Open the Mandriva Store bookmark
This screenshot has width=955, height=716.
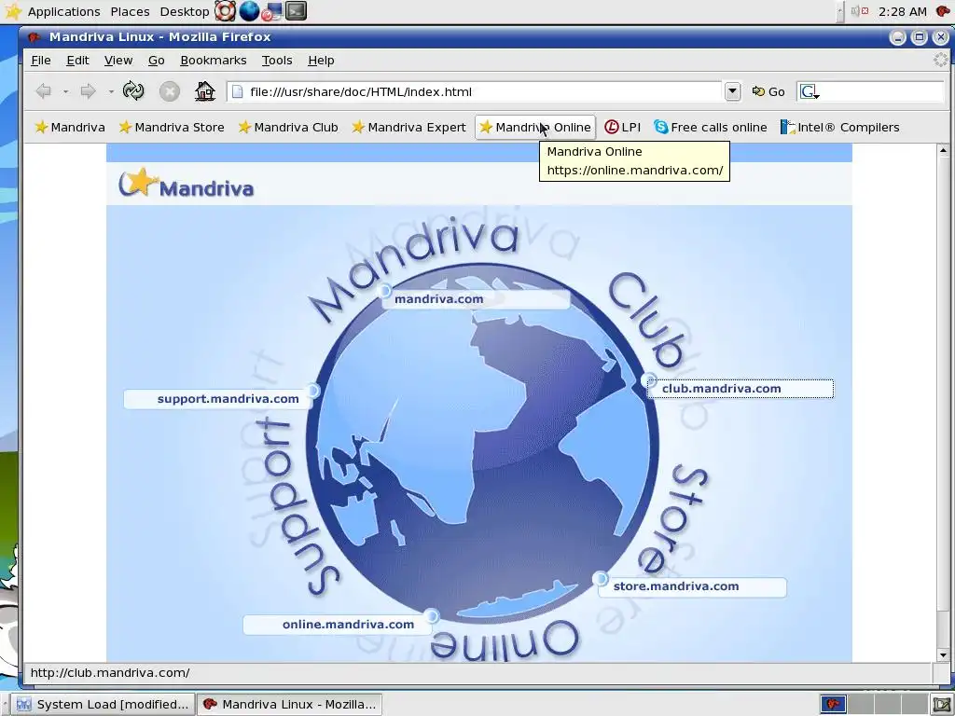tap(172, 127)
